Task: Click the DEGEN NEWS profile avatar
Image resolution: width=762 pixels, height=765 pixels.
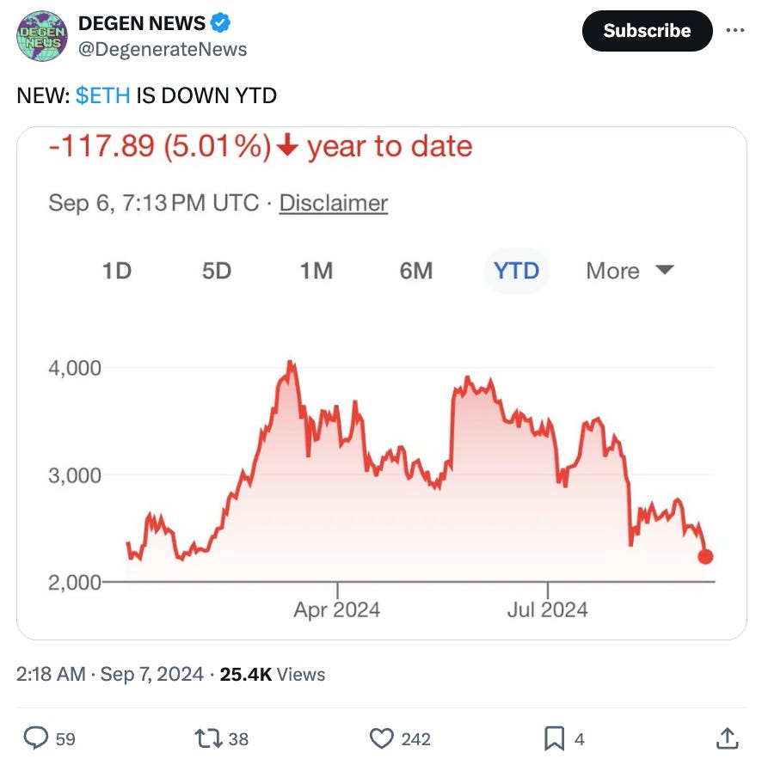Action: coord(41,37)
